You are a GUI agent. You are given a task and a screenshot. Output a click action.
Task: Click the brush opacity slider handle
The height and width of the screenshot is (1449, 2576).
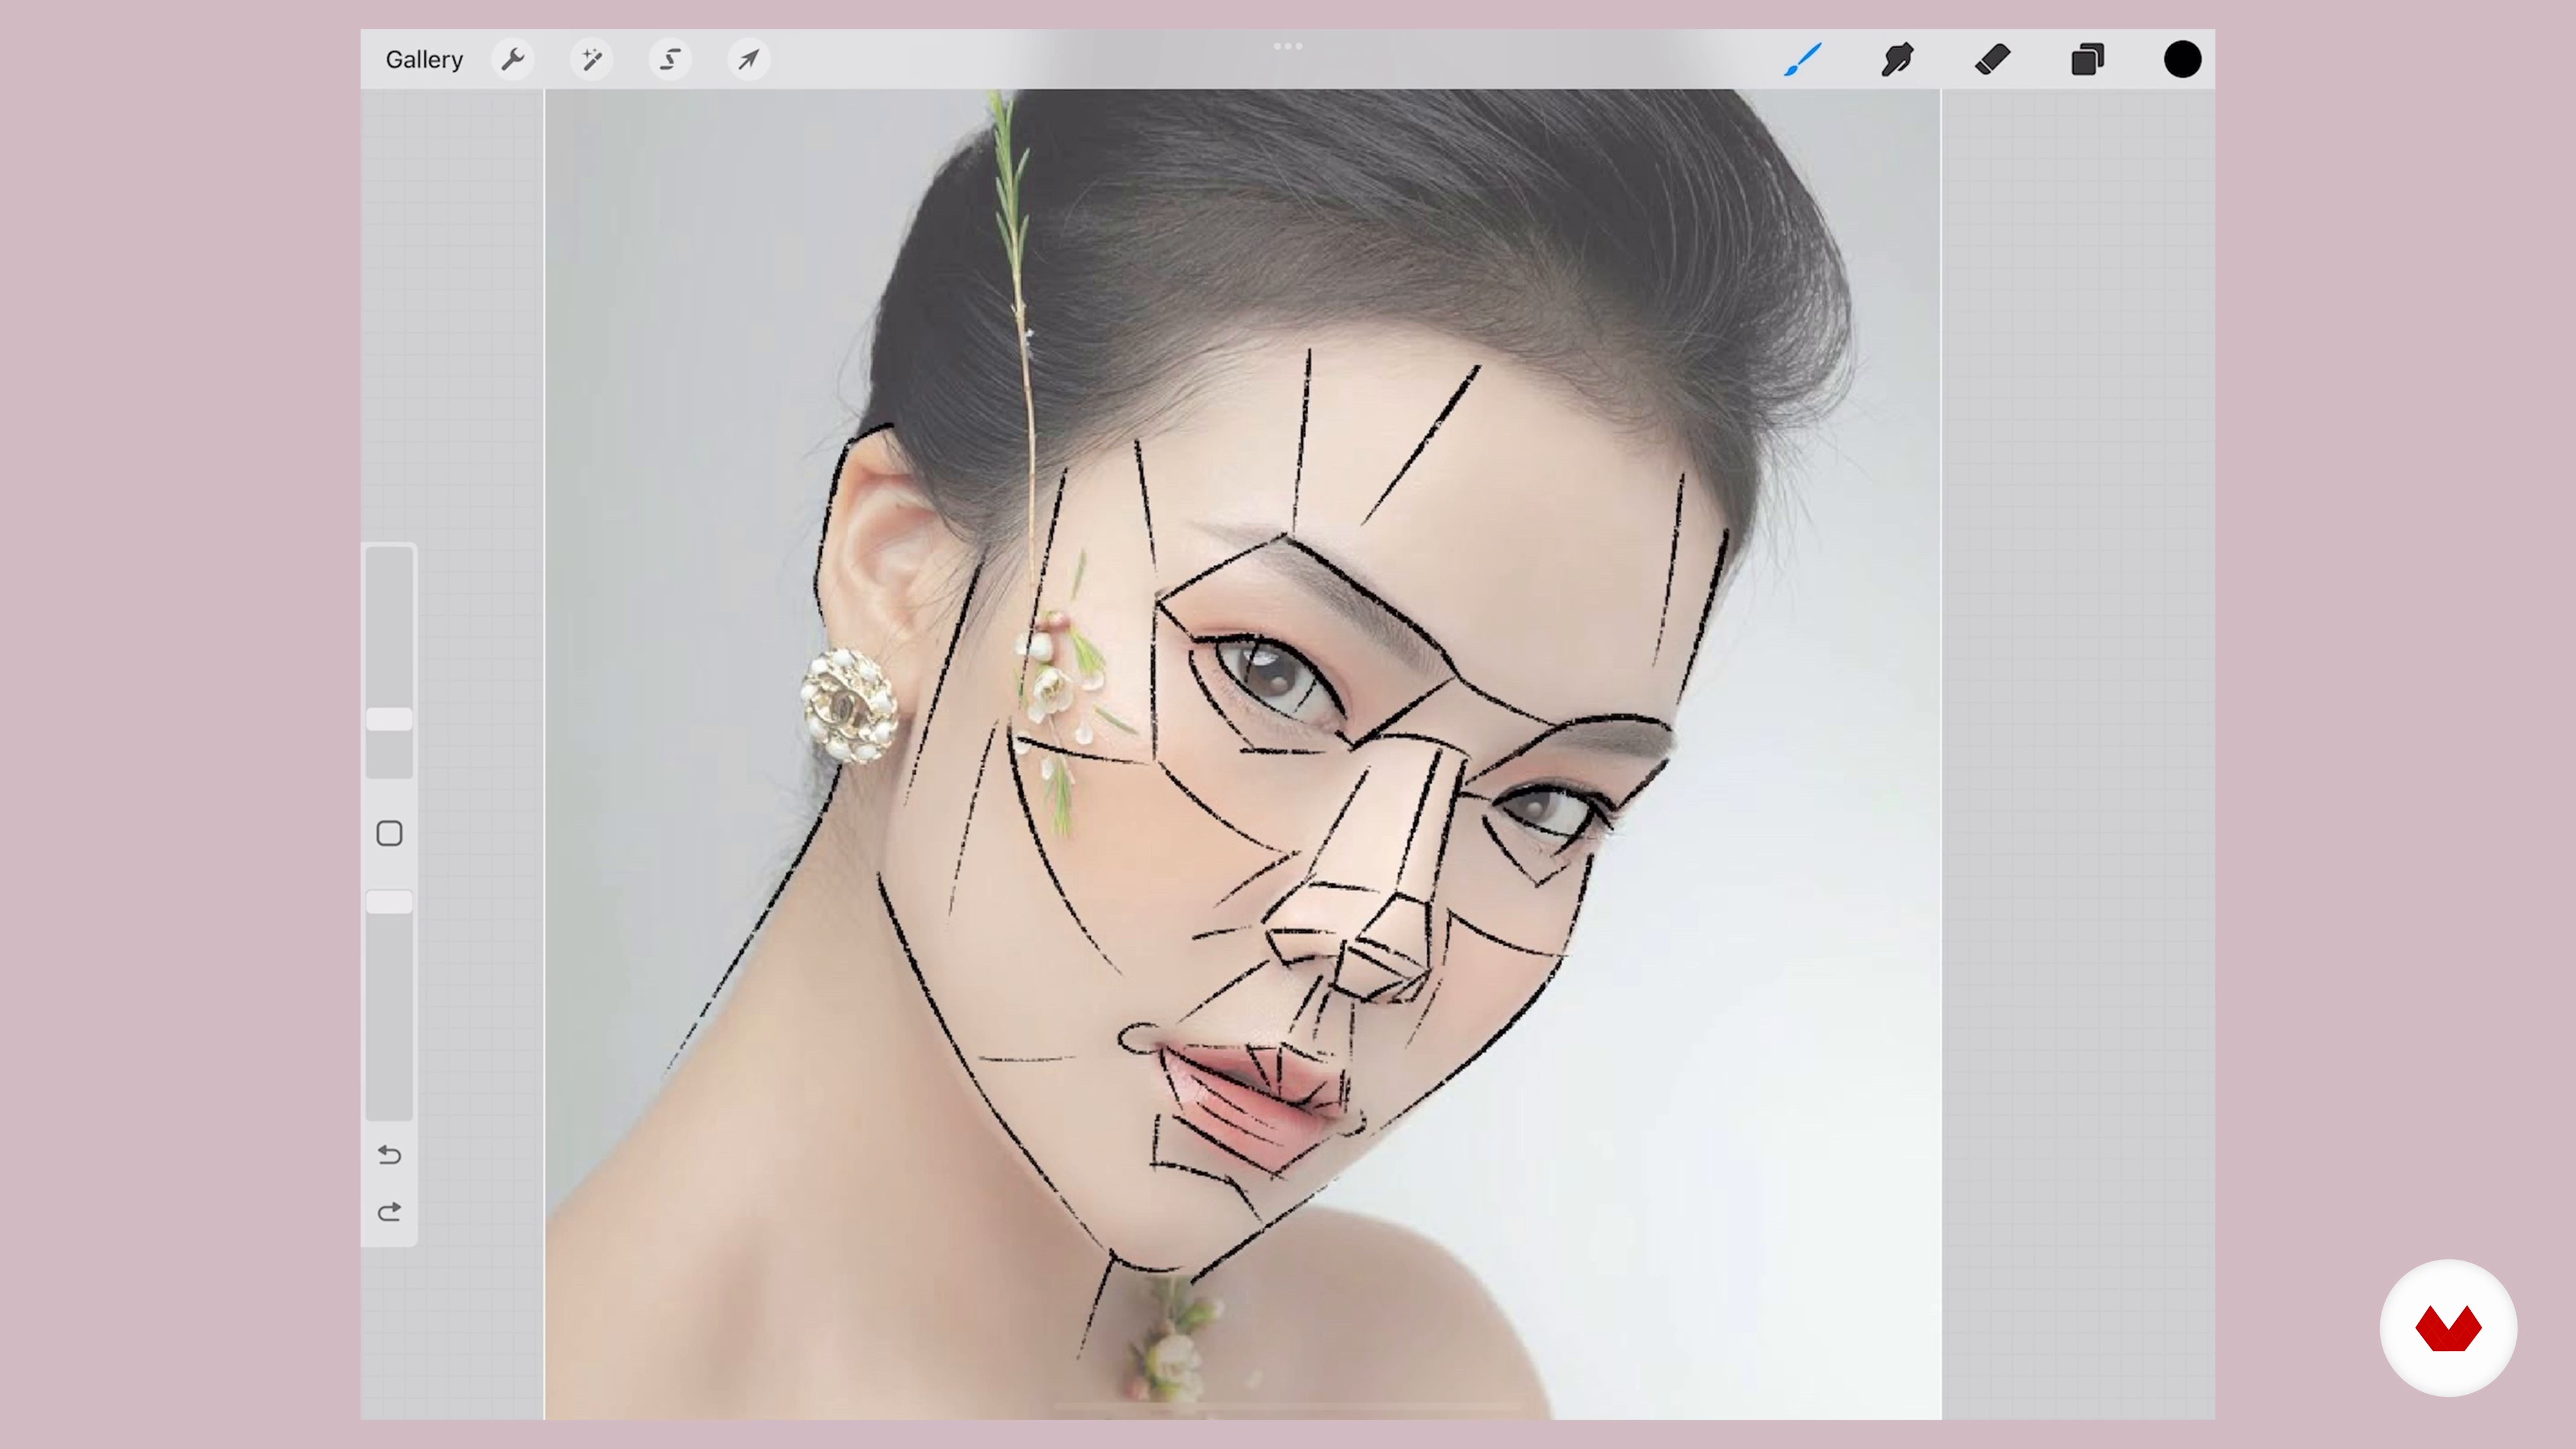389,902
